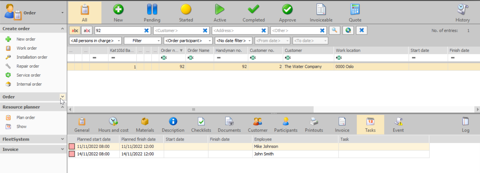
Task: Create a Repair order
Action: [x=28, y=66]
